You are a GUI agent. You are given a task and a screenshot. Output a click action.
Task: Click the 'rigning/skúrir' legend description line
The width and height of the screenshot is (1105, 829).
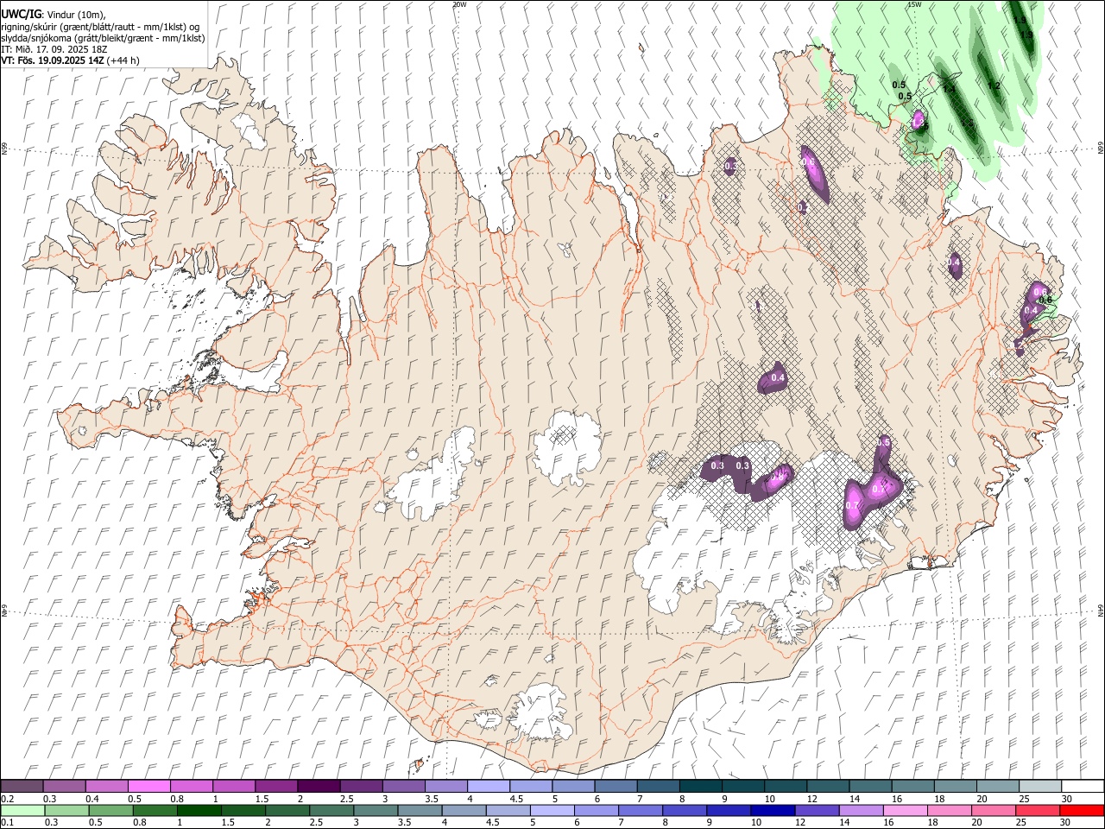click(99, 27)
